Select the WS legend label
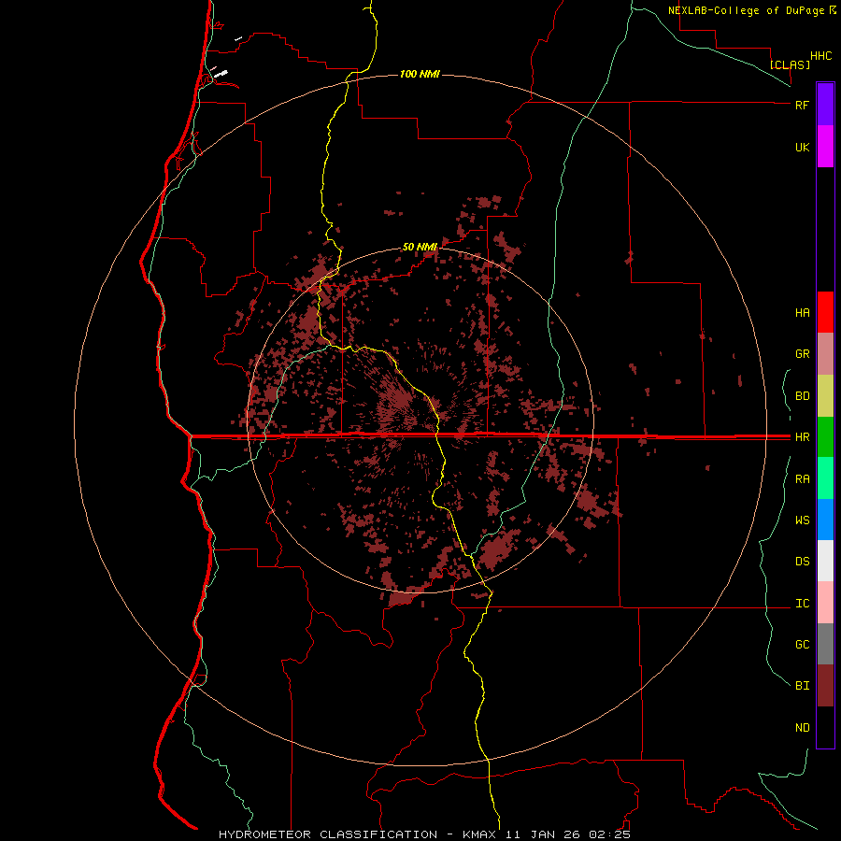The width and height of the screenshot is (841, 841). pyautogui.click(x=802, y=520)
